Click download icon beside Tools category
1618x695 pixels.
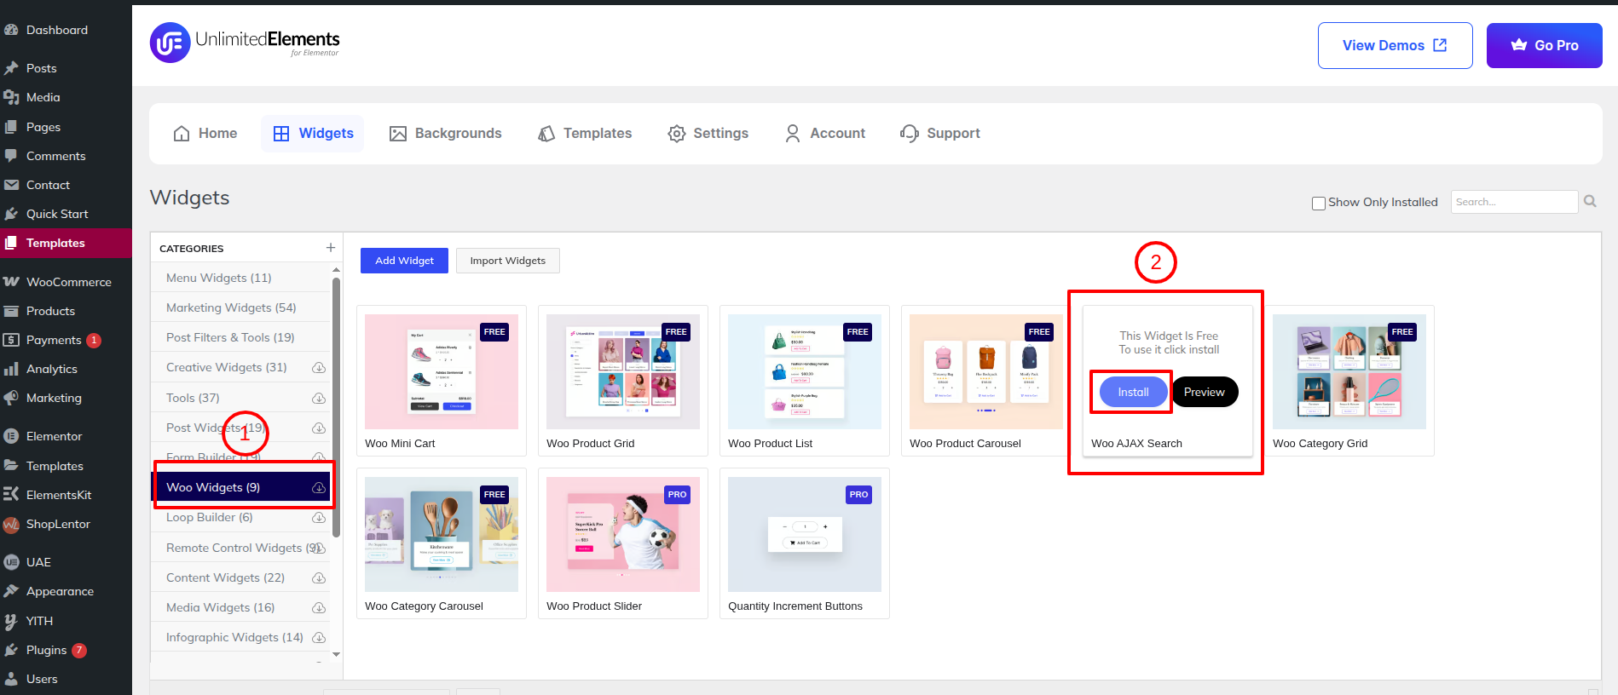coord(319,399)
